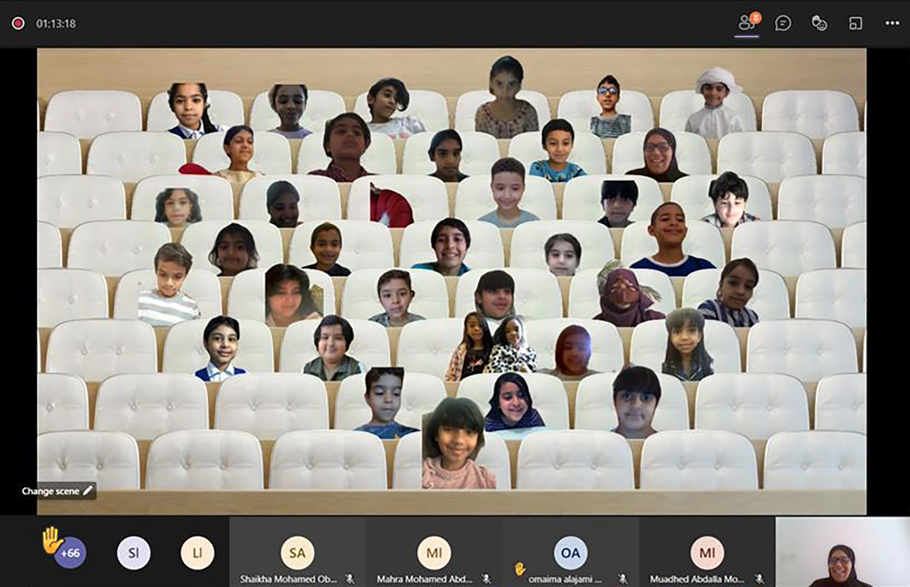
Task: Open the participants panel
Action: point(747,23)
